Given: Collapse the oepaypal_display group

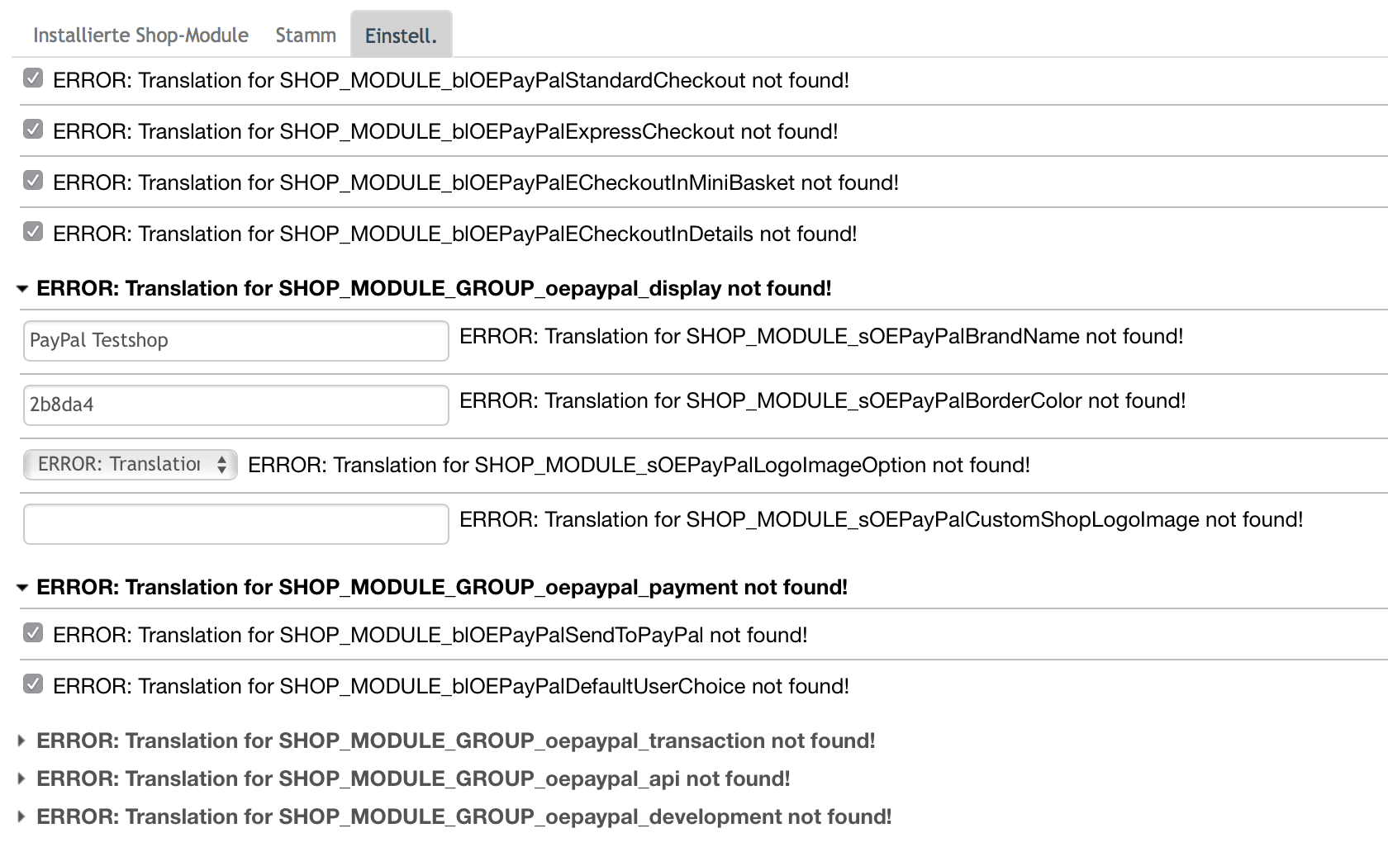Looking at the screenshot, I should click(22, 289).
